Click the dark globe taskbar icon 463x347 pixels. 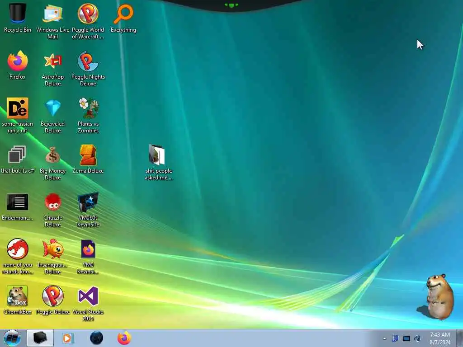click(96, 338)
